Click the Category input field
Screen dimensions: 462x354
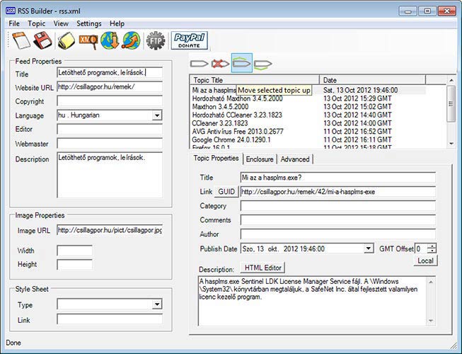[x=338, y=206]
